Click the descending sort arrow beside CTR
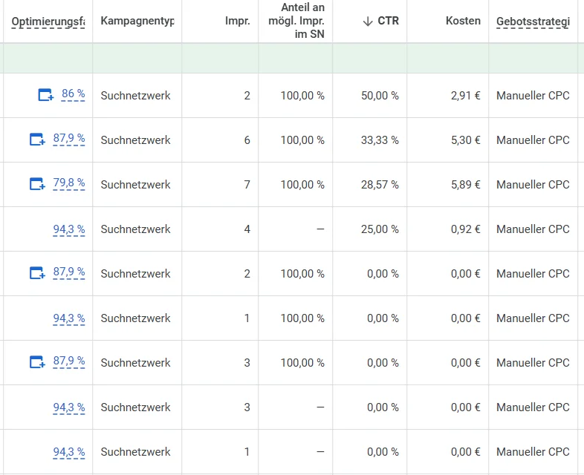 [367, 21]
